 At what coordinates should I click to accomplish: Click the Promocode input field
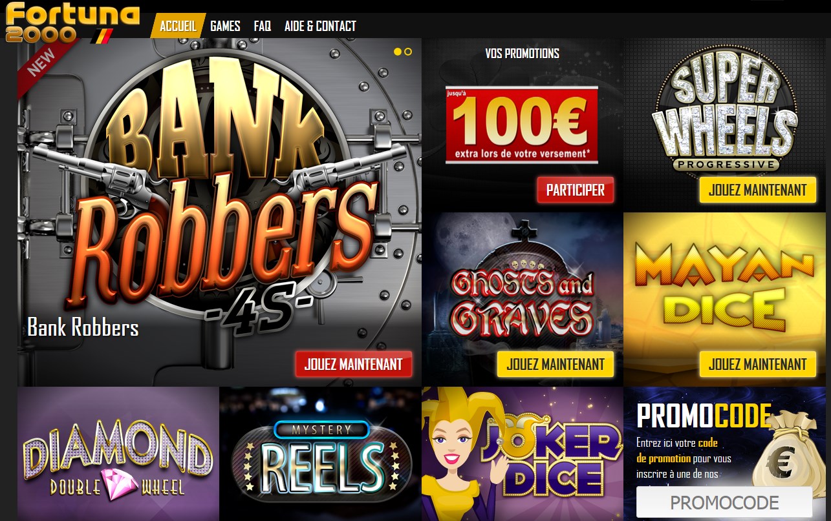(724, 502)
